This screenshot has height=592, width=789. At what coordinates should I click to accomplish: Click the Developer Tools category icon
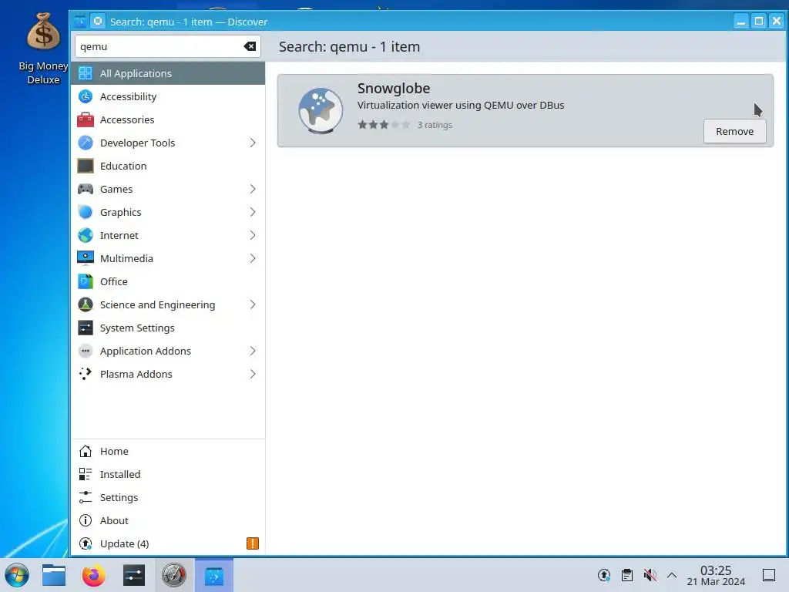coord(85,143)
